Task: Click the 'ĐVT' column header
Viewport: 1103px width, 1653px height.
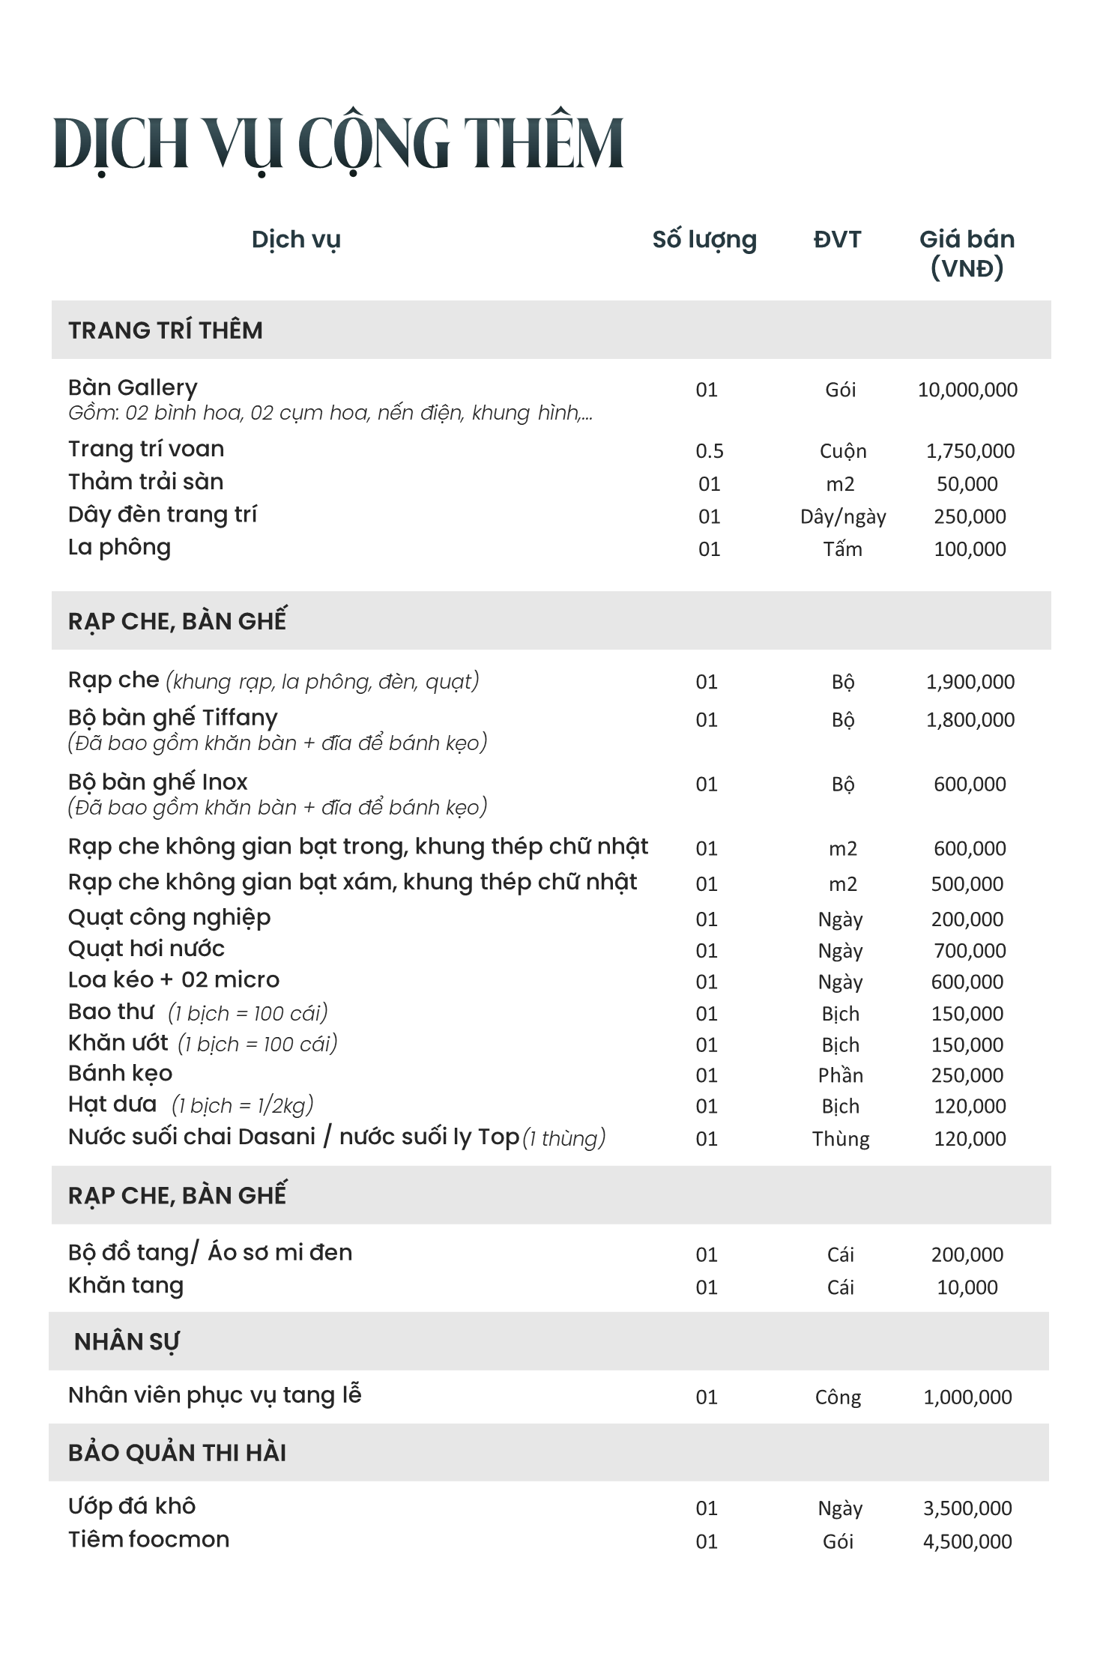Action: tap(838, 240)
